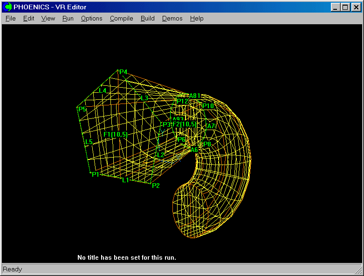The image size is (364, 276).
Task: Open the Edit menu
Action: pyautogui.click(x=28, y=19)
